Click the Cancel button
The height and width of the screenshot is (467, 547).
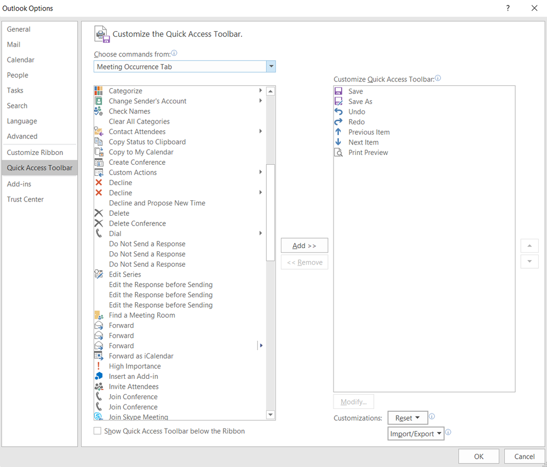click(524, 456)
